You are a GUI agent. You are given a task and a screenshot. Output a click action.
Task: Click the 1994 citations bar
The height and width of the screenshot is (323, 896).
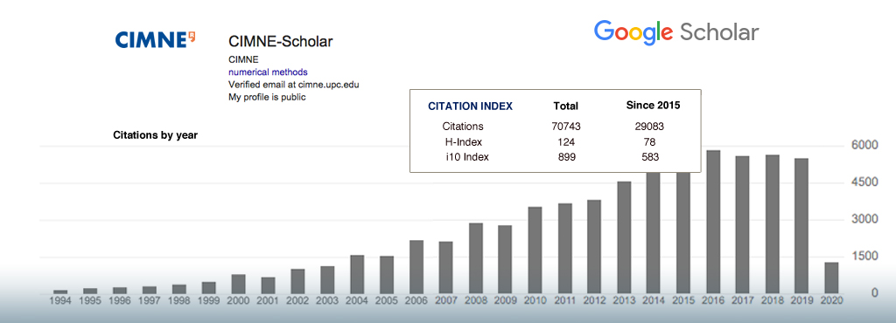pos(60,292)
